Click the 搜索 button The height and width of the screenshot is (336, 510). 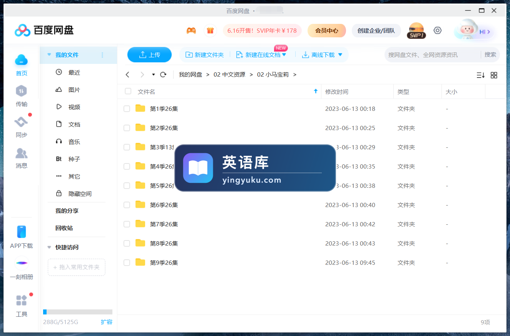(x=490, y=55)
